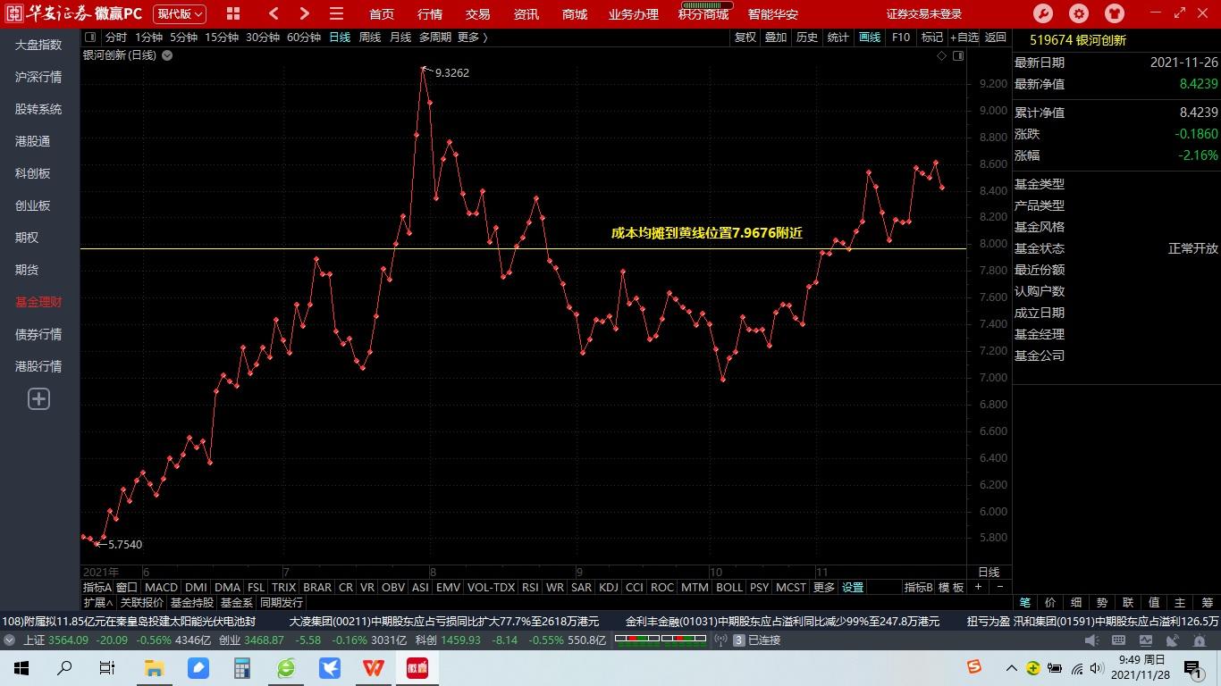Viewport: 1221px width, 686px height.
Task: Open the chart monitor icon in status bar
Action: (x=1145, y=640)
